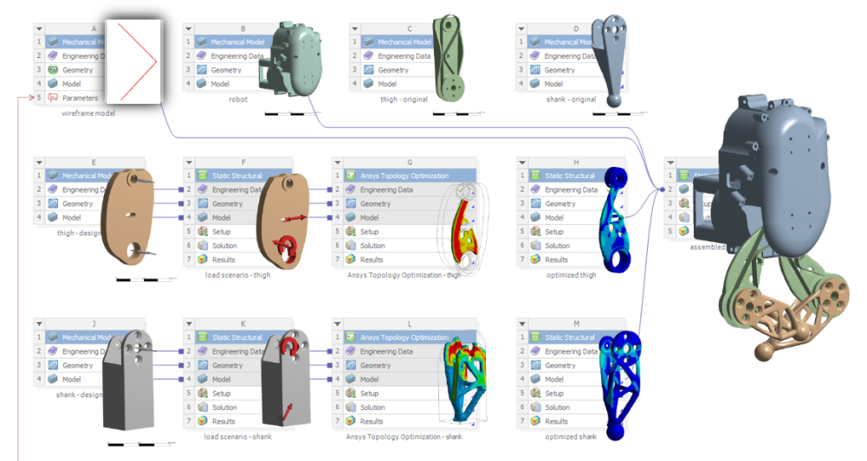The width and height of the screenshot is (867, 461).
Task: Click the Solution icon in system F
Action: tap(203, 246)
